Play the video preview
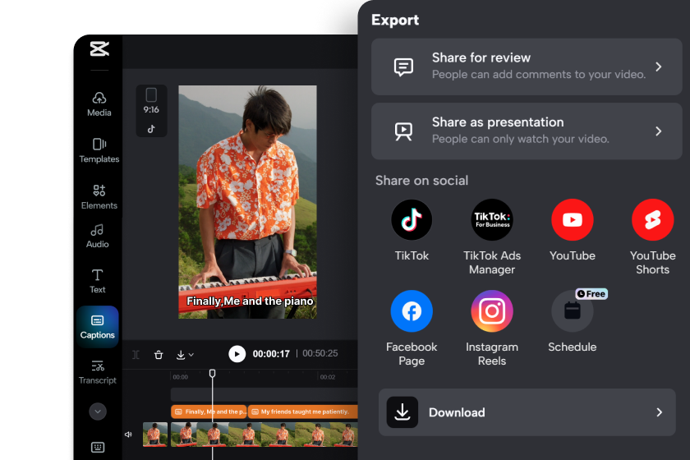Viewport: 690px width, 460px height. (x=237, y=354)
